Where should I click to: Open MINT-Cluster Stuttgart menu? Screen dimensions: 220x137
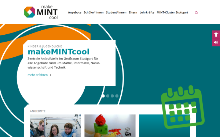pos(172,12)
